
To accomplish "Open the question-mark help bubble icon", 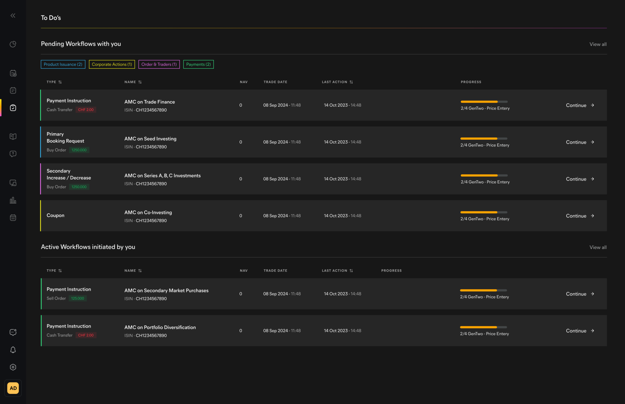I will point(13,154).
